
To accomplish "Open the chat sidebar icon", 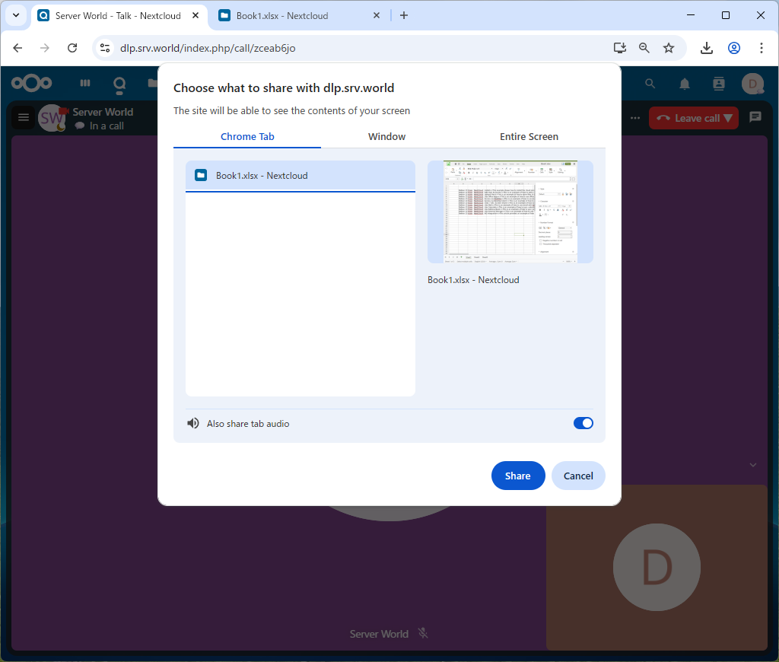I will coord(755,117).
